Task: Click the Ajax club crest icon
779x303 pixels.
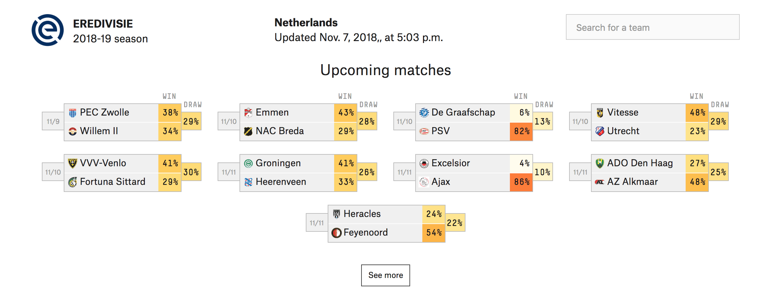Action: coord(424,182)
